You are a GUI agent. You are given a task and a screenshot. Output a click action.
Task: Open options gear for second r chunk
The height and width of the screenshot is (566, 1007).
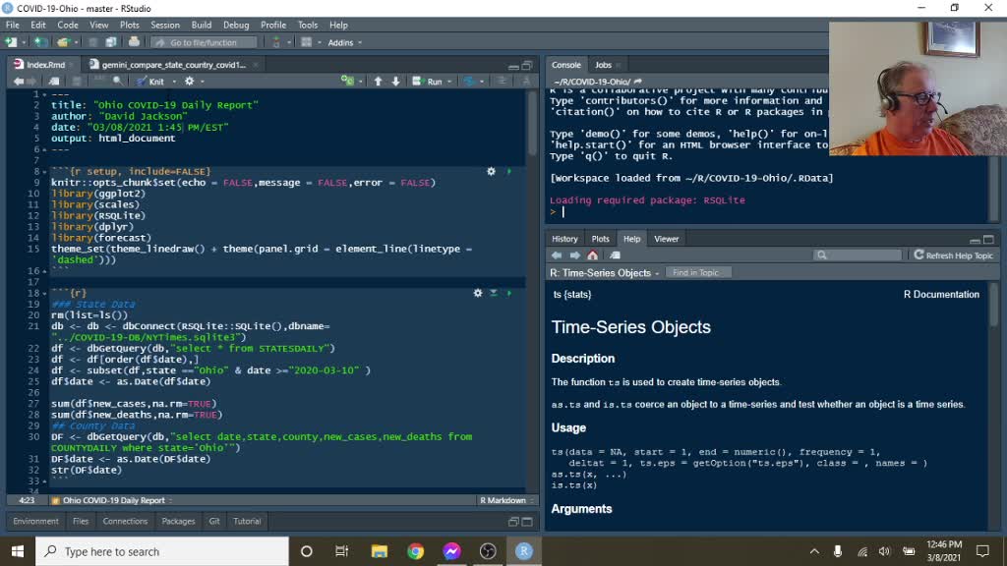click(x=478, y=293)
